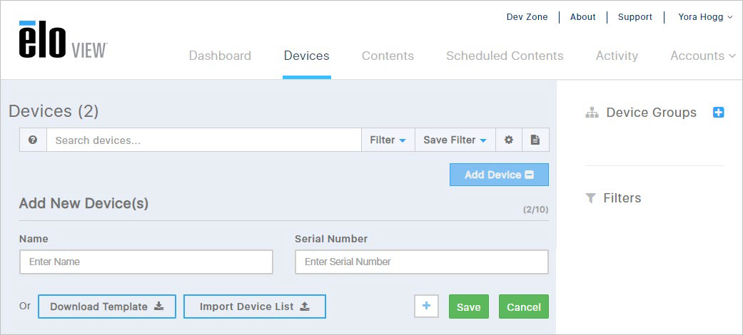Open the Activity tab
Screen dimensions: 743x335
click(x=617, y=56)
